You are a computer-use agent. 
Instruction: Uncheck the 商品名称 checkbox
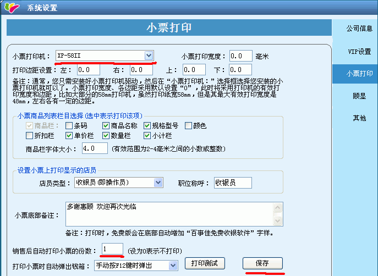98,126
